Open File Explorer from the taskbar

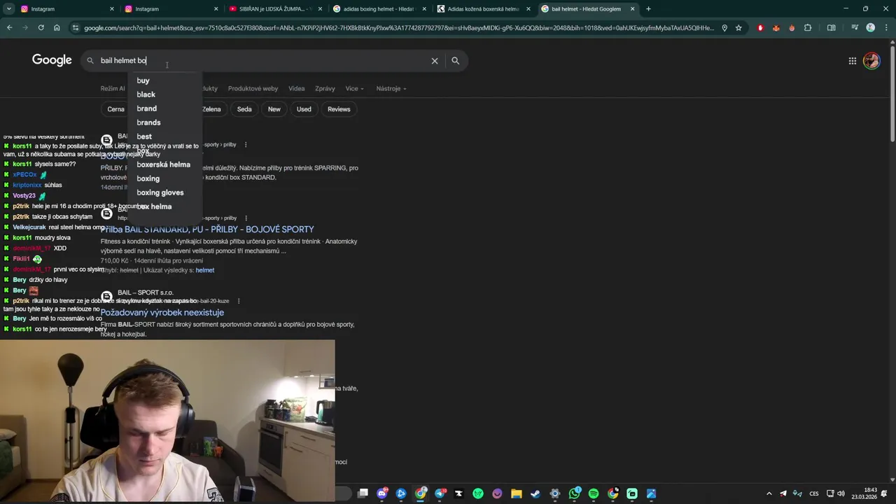pyautogui.click(x=517, y=493)
